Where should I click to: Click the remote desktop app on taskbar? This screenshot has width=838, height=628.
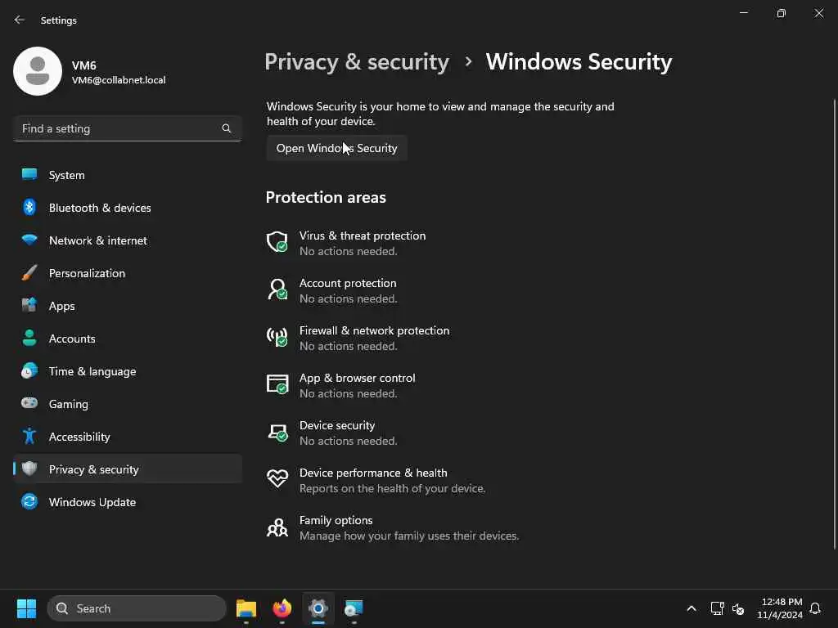point(354,608)
